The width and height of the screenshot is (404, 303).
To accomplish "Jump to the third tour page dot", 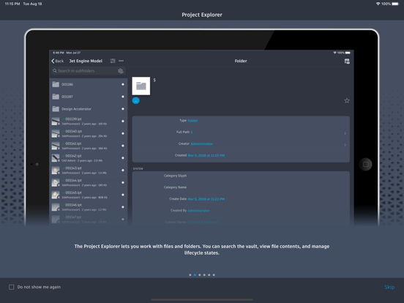I will [200, 275].
